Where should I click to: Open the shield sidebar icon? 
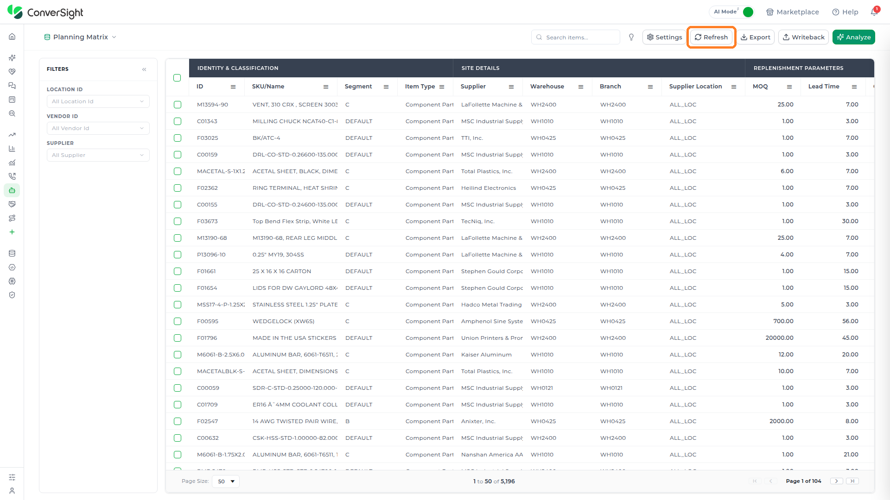click(x=12, y=295)
